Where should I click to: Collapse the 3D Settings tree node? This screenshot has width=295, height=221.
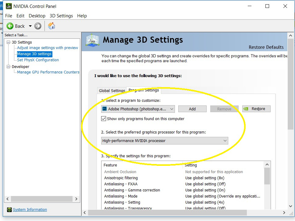tap(8, 42)
